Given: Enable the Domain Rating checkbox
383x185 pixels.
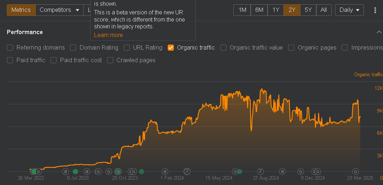Looking at the screenshot, I should 73,47.
